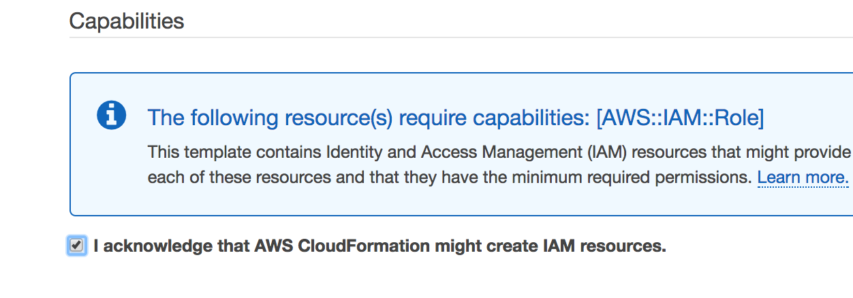Screen dimensions: 853x298
Task: Click the blue info icon
Action: pos(111,114)
